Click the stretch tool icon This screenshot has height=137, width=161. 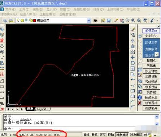pos(132,74)
